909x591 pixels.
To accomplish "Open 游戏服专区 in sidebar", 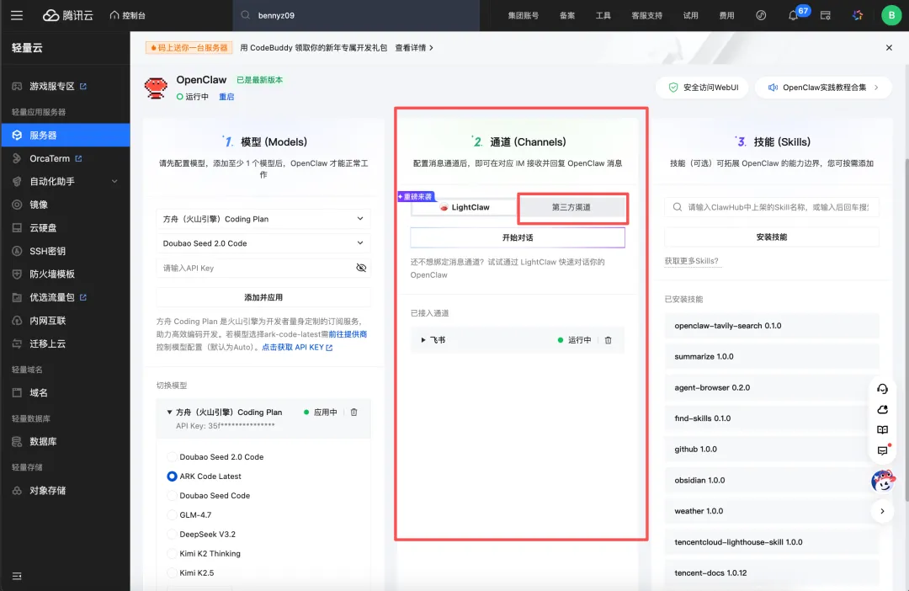I will [x=52, y=86].
